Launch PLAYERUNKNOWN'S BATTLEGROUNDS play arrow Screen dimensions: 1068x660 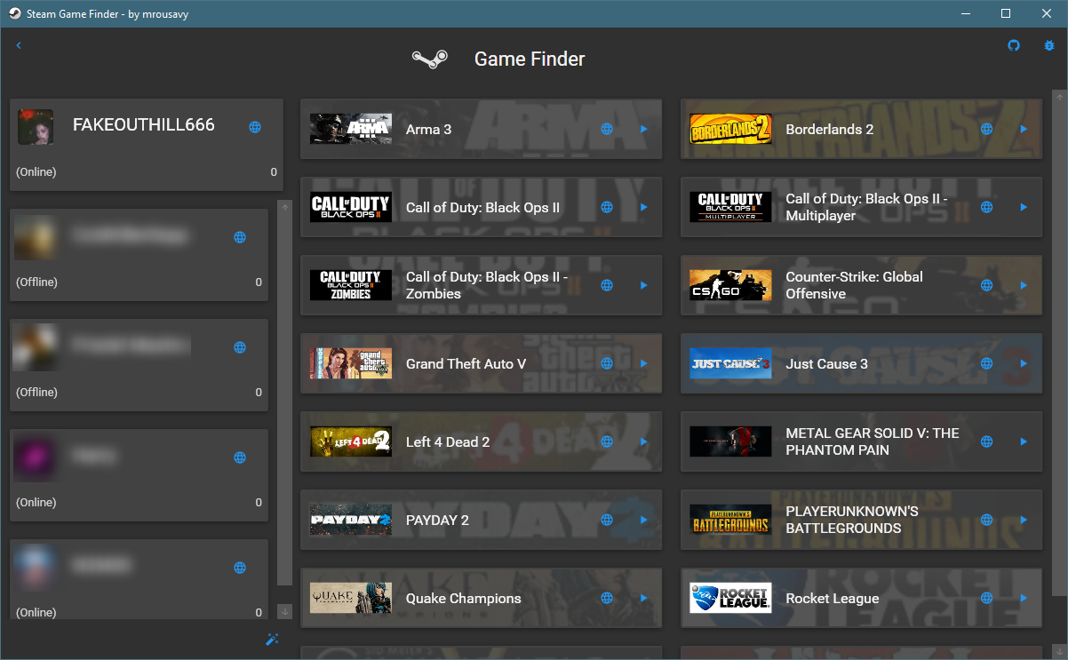pyautogui.click(x=1024, y=520)
